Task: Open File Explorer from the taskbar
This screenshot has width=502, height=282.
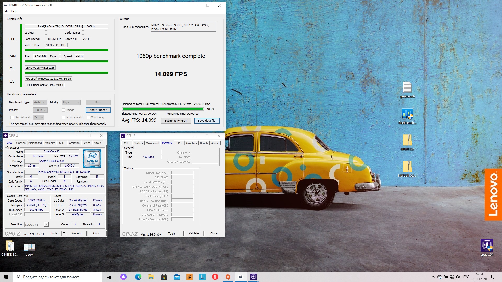Action: pyautogui.click(x=151, y=277)
